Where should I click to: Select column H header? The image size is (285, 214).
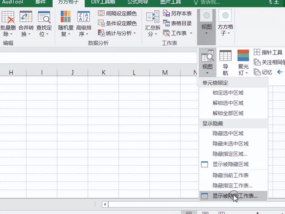(11, 72)
